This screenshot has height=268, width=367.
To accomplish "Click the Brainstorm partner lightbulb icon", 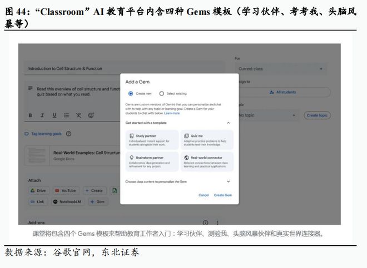I will tap(132, 158).
